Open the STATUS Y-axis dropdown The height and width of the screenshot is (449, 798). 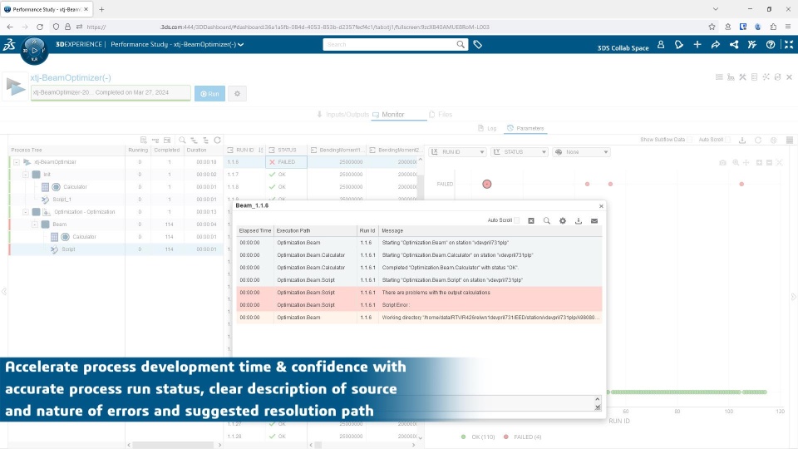click(x=519, y=151)
